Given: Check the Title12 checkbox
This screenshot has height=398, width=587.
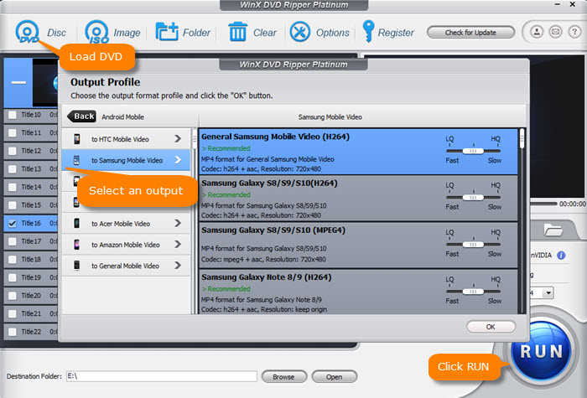Looking at the screenshot, I should point(13,151).
